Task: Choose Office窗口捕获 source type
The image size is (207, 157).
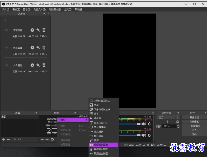Action: (104, 100)
